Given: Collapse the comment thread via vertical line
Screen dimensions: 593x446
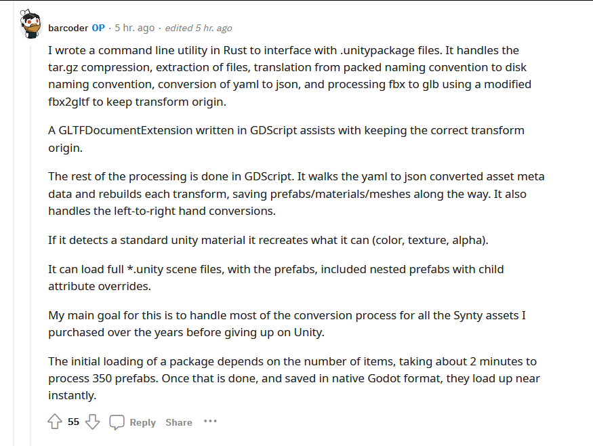Looking at the screenshot, I should click(30, 242).
